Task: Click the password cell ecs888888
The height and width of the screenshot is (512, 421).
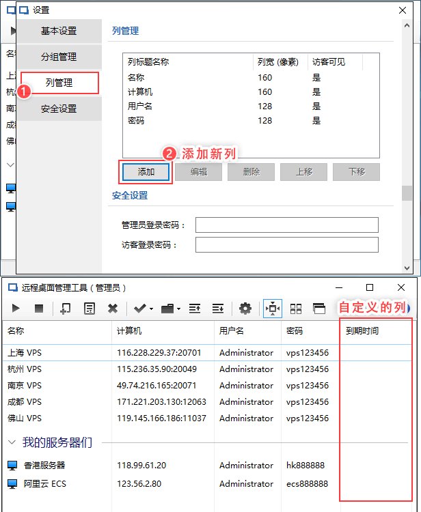Action: (x=307, y=483)
